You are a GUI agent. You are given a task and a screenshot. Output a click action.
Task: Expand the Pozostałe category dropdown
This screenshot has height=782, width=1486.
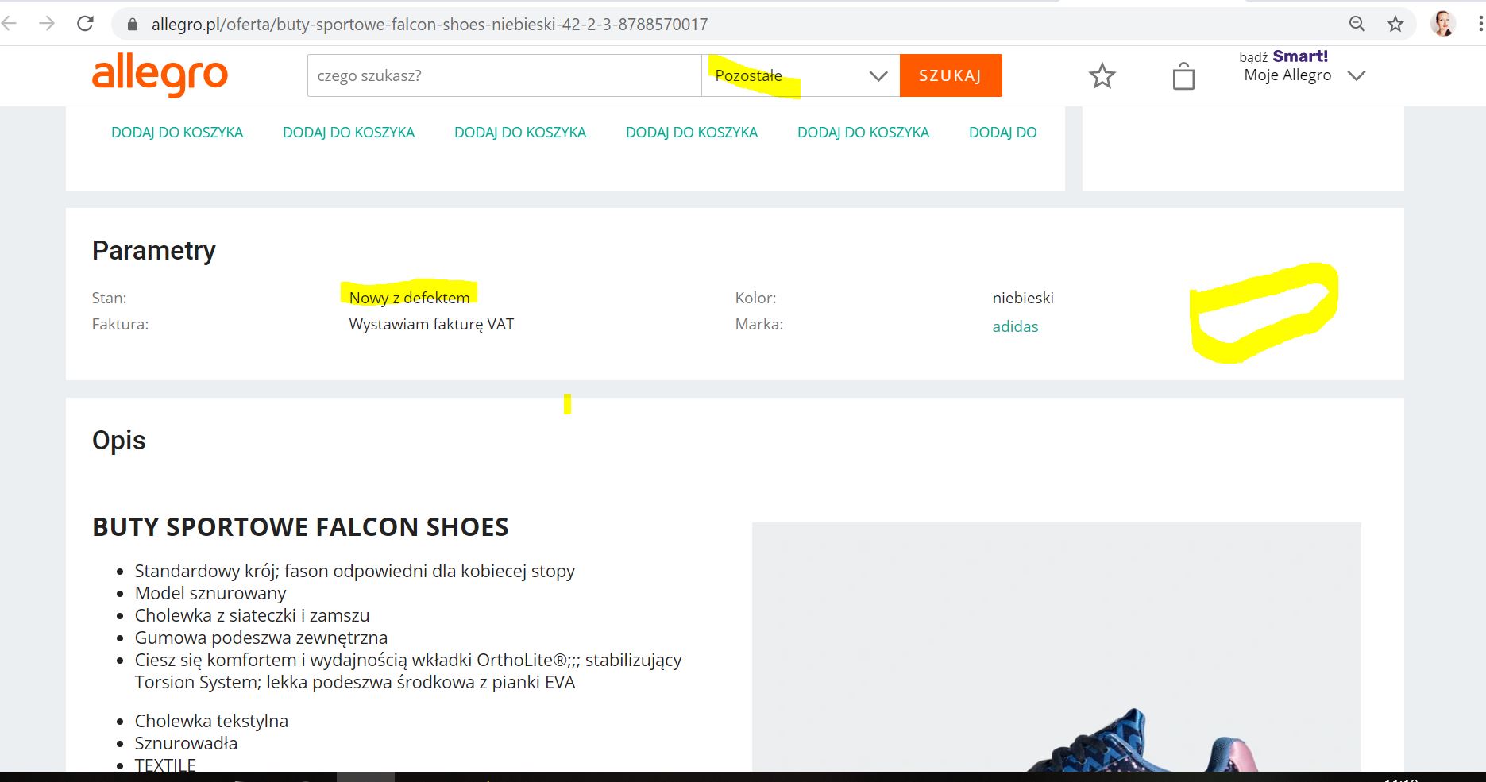tap(800, 76)
